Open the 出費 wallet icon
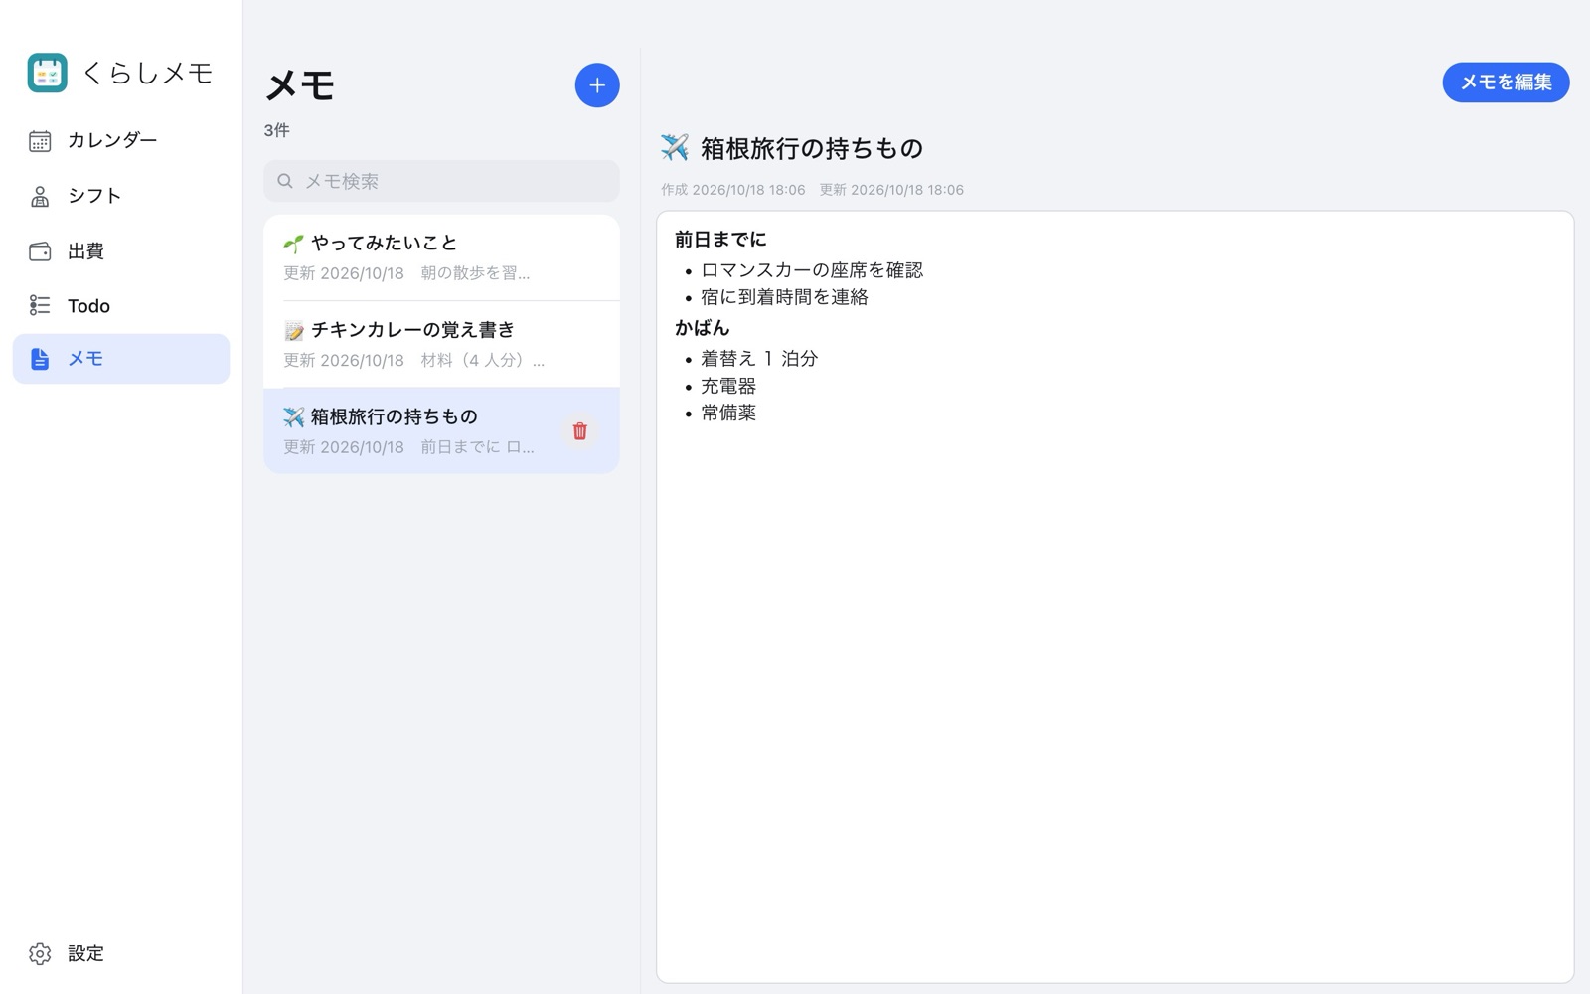Image resolution: width=1590 pixels, height=994 pixels. tap(40, 251)
